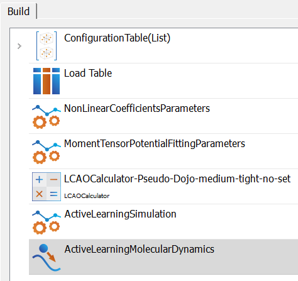The image size is (298, 281).
Task: Expand the ConfigurationTable(List) tree arrow
Action: [x=19, y=46]
